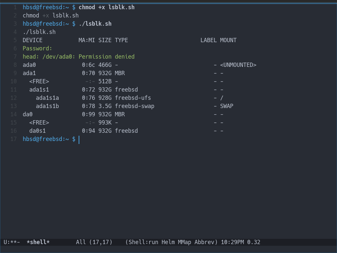Click the freebsd-swap type text
337x253 pixels.
[x=135, y=106]
